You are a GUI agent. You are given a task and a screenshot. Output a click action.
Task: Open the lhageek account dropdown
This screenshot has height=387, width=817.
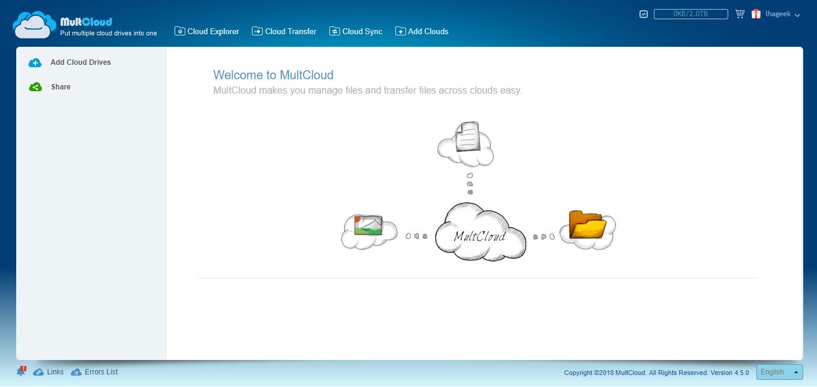pyautogui.click(x=783, y=14)
